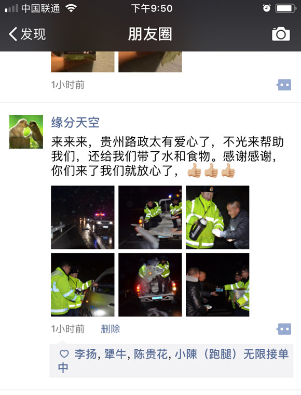View photo of officer holding thermos
This screenshot has height=395, width=301.
pyautogui.click(x=217, y=217)
